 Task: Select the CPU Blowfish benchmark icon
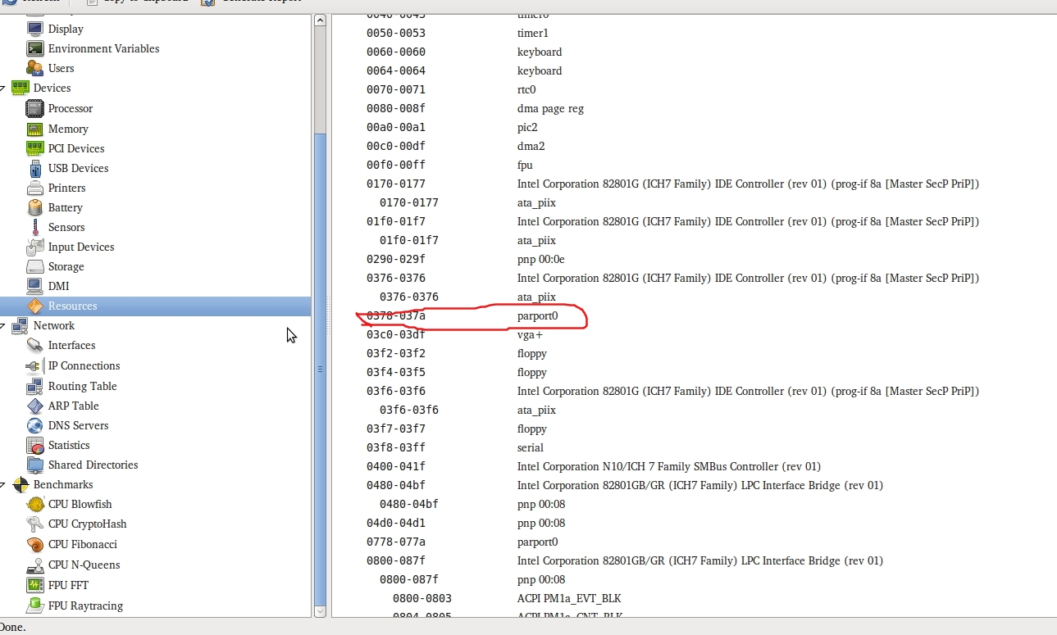(x=34, y=504)
